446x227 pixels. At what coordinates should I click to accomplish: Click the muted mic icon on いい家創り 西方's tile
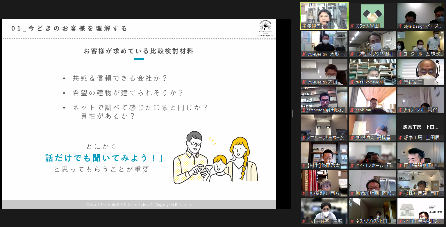(304, 194)
